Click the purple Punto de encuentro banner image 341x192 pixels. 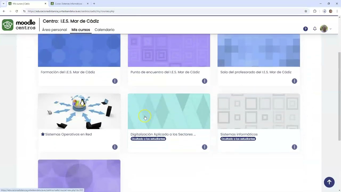[169, 50]
